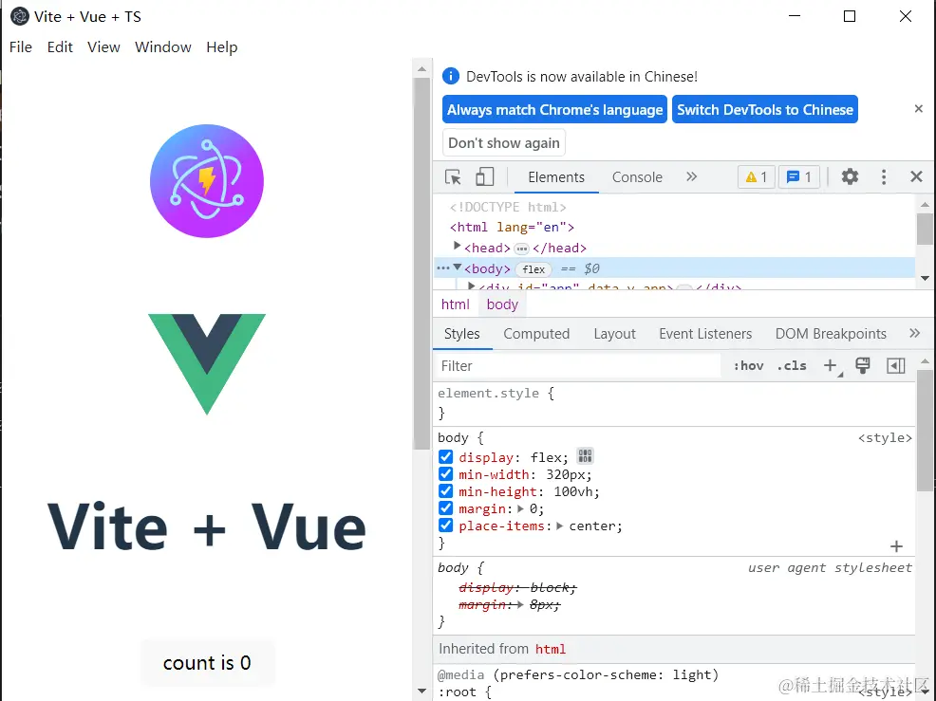Uncheck the place-items property checkbox

(445, 526)
